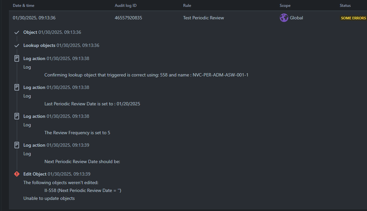367x211 pixels.
Task: Select the Lookup objects step title
Action: click(39, 45)
